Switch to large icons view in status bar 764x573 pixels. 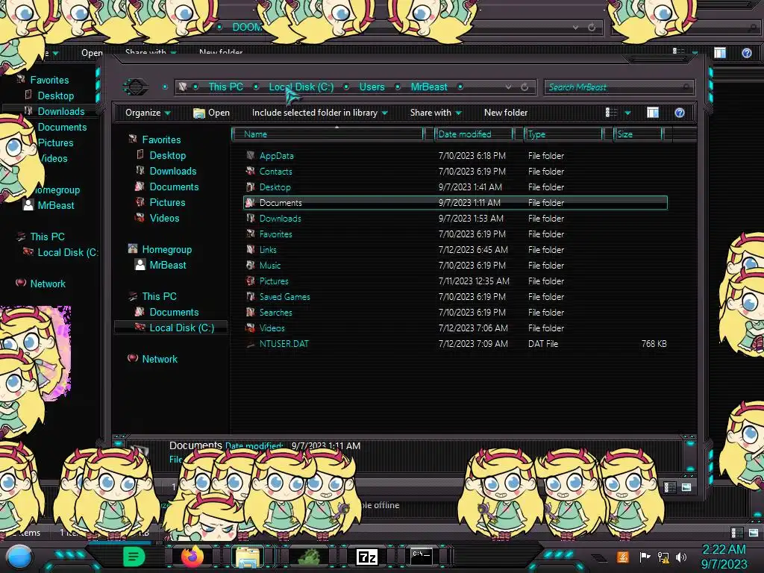click(x=686, y=487)
